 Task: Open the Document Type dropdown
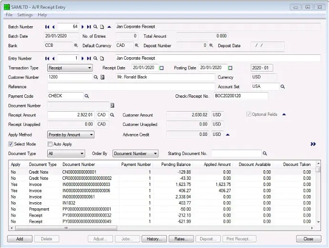66,154
